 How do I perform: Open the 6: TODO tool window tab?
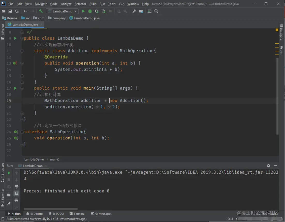56,214
